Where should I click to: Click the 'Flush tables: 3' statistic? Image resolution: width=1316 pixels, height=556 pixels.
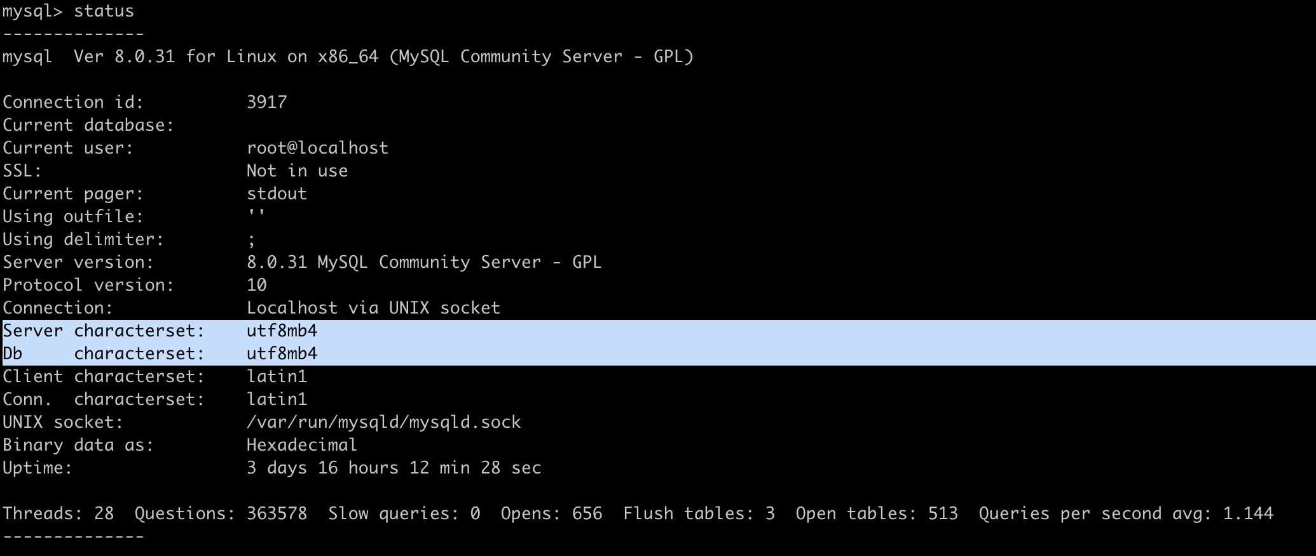tap(699, 513)
